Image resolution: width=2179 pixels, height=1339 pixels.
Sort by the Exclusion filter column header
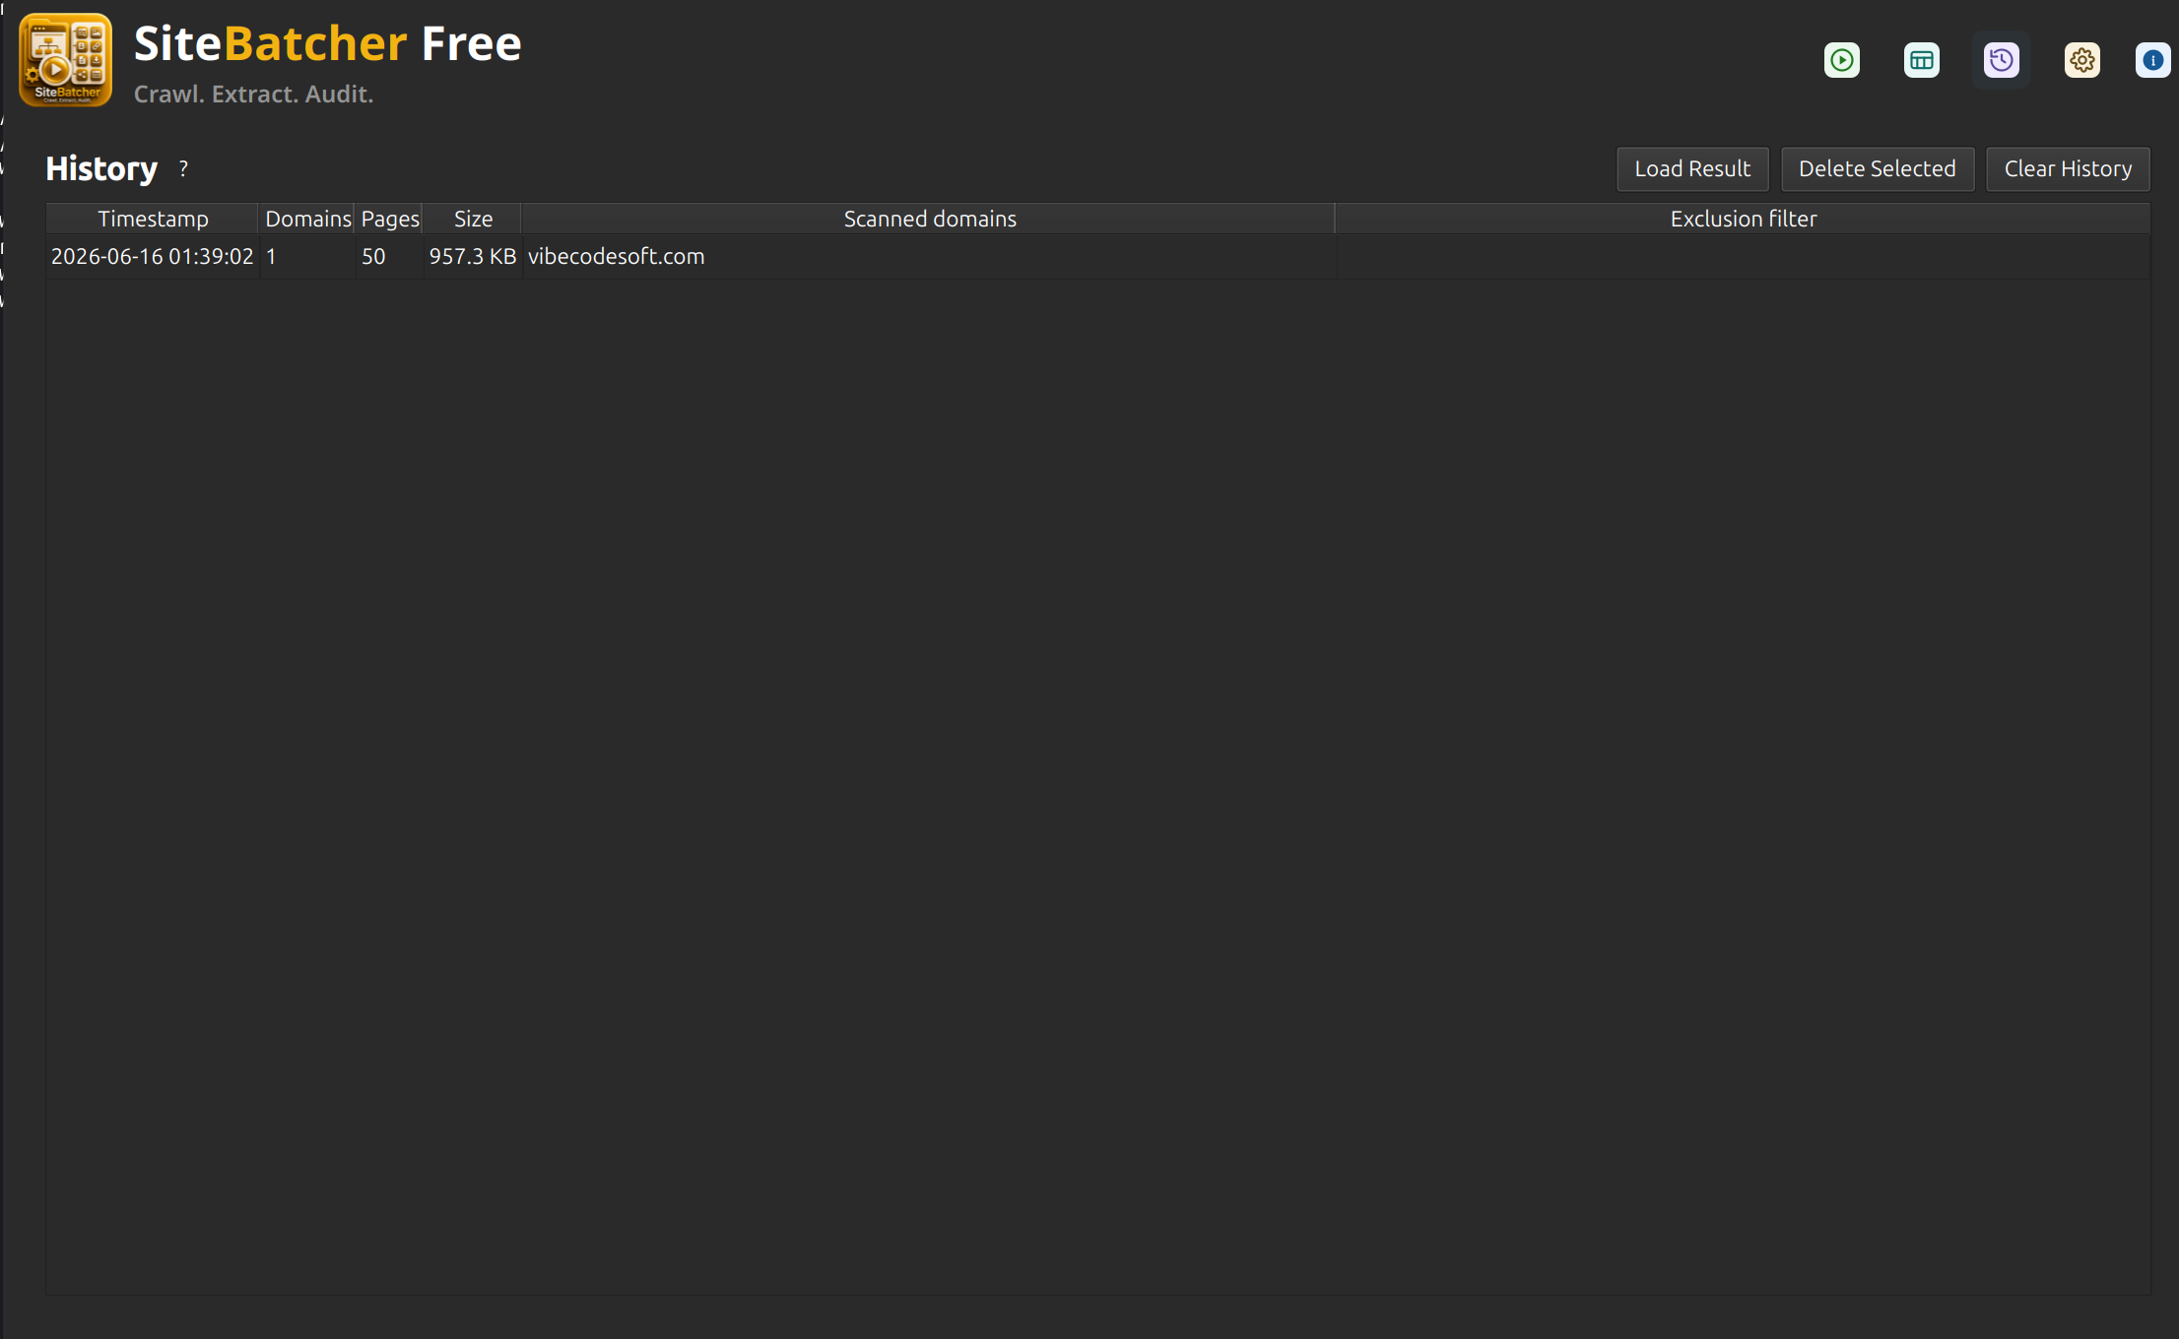pos(1743,219)
